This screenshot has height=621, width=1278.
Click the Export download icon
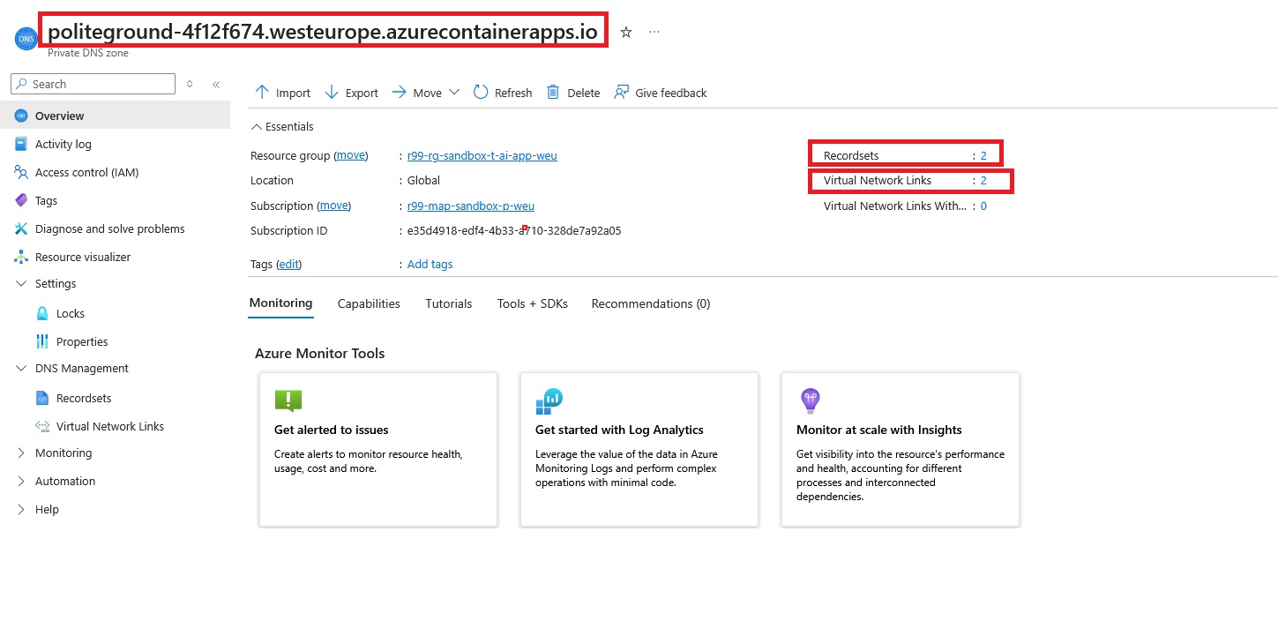click(332, 93)
